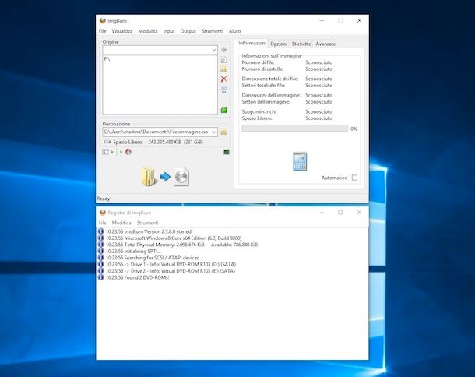
Task: Click the blue clear-list icon under red X
Action: click(x=223, y=90)
